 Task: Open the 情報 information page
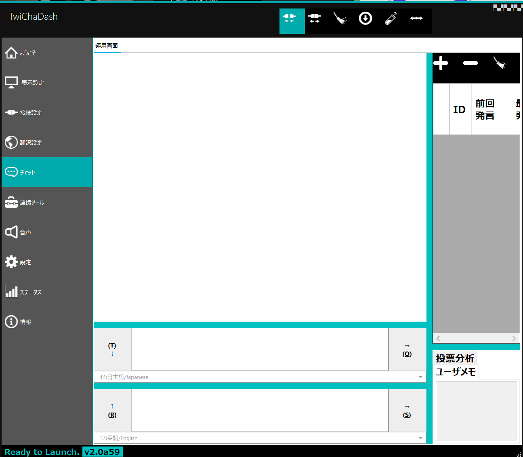(x=47, y=322)
